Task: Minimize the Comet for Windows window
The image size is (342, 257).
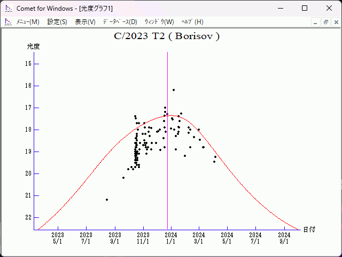Action: coord(281,9)
